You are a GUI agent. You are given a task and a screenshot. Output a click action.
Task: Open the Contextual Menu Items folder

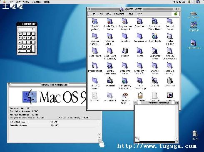pos(155,21)
